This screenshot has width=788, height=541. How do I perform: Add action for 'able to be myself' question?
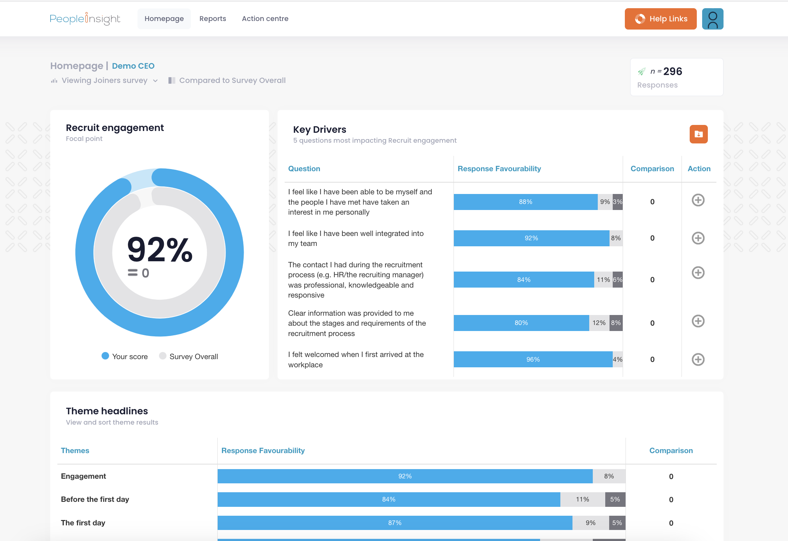coord(698,200)
